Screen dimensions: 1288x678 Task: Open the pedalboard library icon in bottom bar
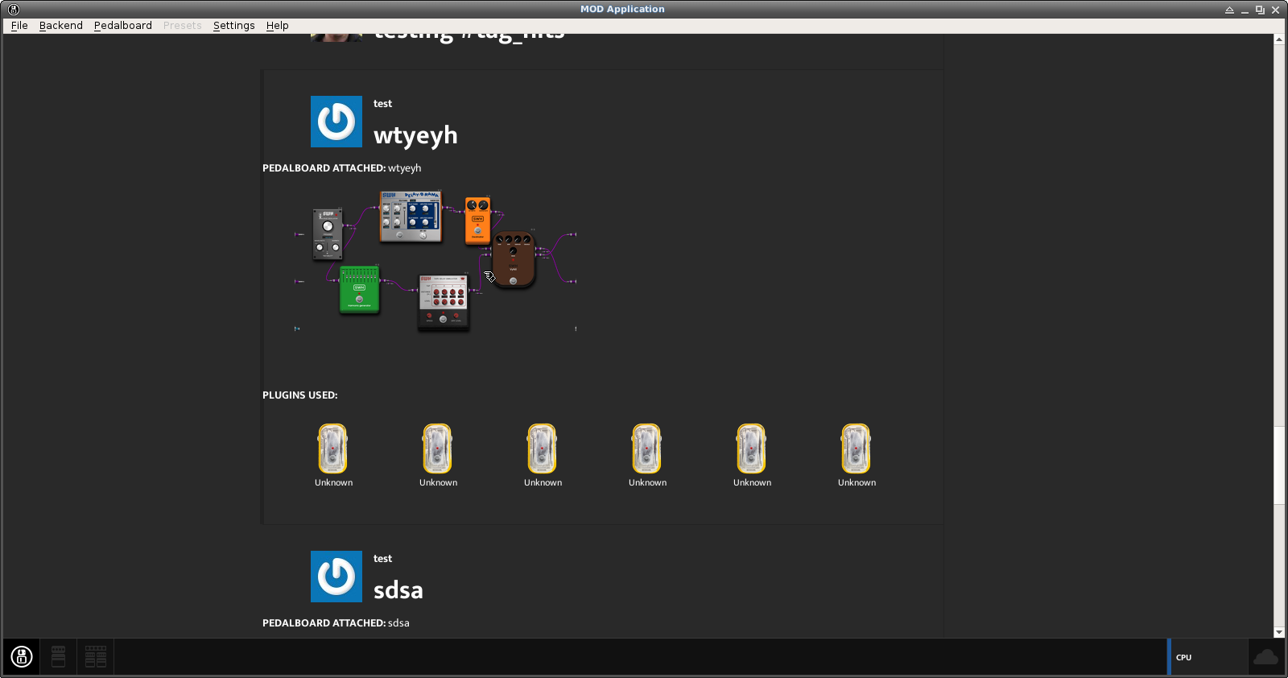(59, 657)
